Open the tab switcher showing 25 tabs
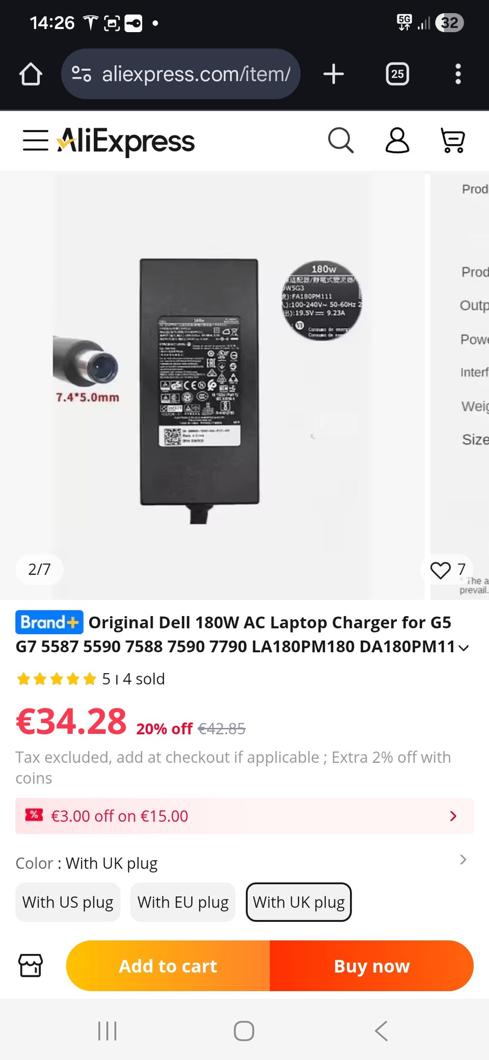Screen dimensions: 489x1060 coord(397,74)
